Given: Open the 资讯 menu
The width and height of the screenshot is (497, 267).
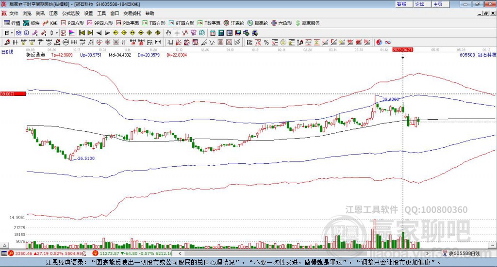Looking at the screenshot, I should pos(40,13).
